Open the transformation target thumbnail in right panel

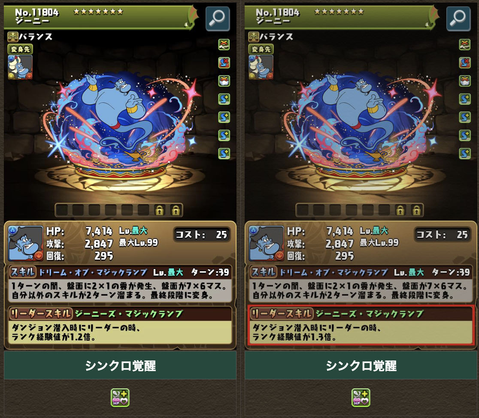click(261, 67)
